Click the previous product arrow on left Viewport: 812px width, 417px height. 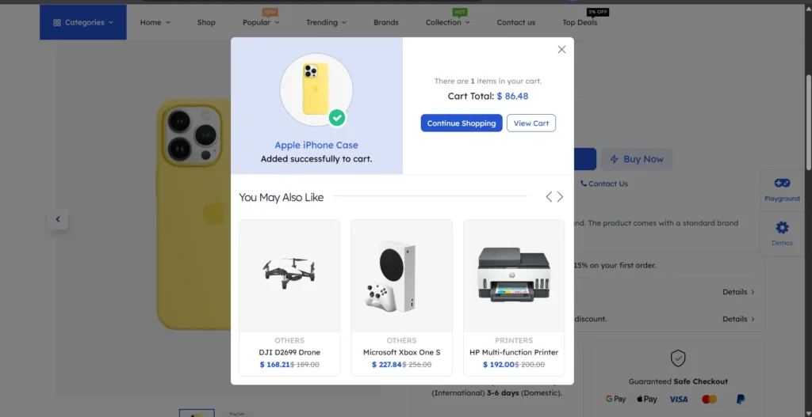[x=57, y=219]
